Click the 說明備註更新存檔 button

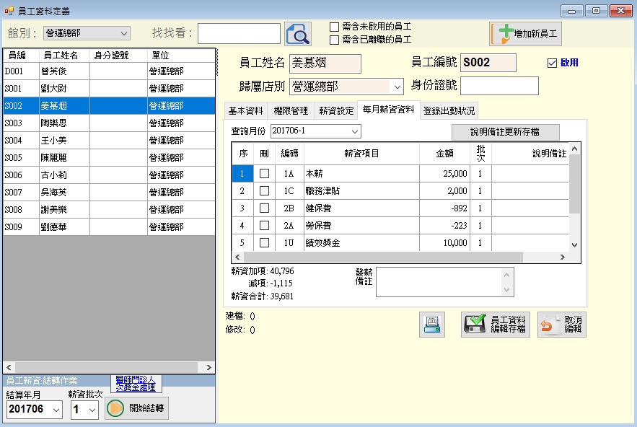coord(505,132)
